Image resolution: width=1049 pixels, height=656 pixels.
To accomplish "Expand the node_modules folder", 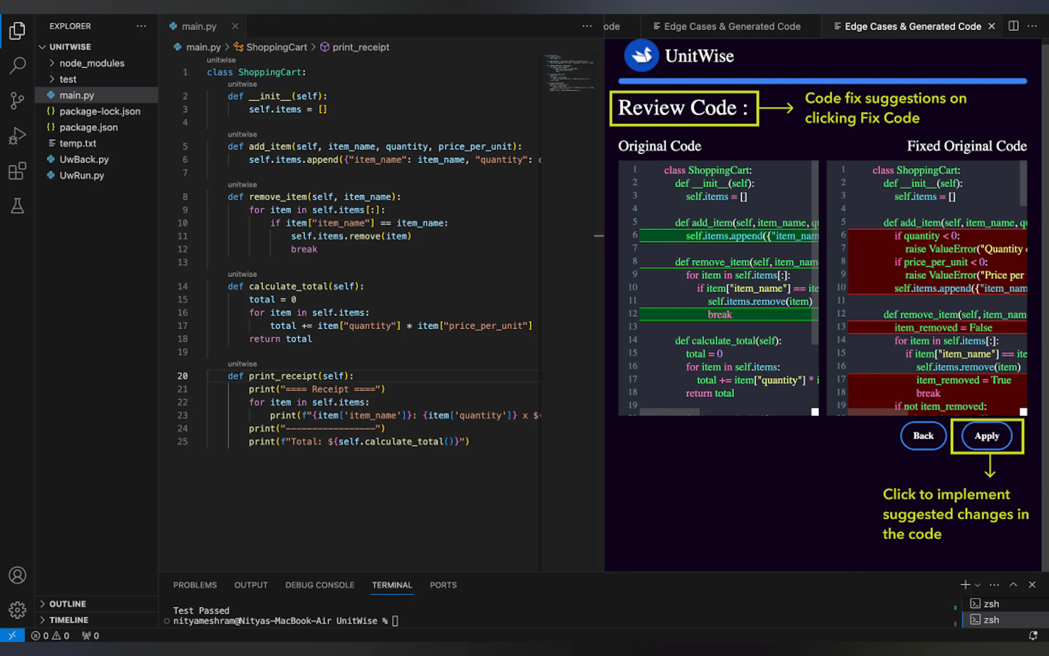I will pos(92,63).
